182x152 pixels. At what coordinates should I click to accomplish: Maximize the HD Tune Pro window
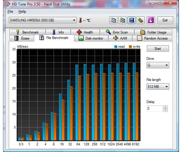click(x=160, y=3)
